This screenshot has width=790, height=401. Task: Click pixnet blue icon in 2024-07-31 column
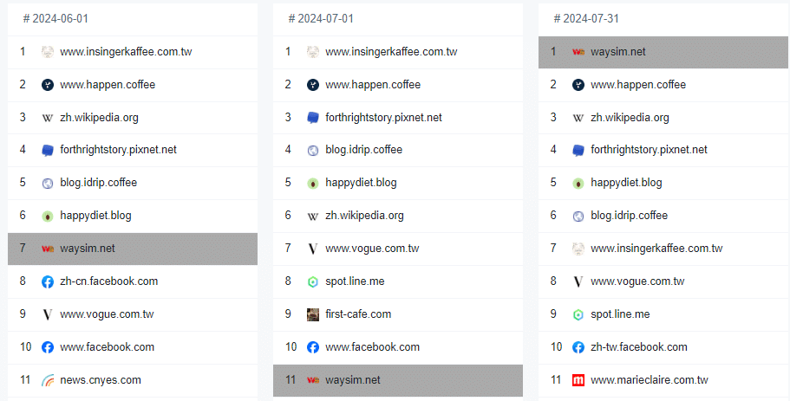coord(578,150)
